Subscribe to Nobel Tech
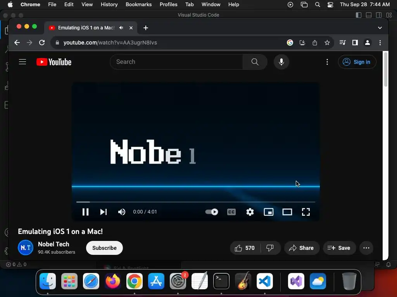This screenshot has height=297, width=397. (104, 248)
